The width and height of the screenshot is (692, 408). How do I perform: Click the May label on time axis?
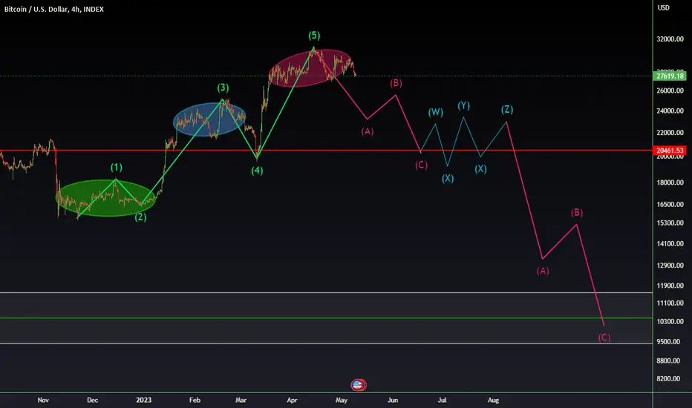pos(341,401)
